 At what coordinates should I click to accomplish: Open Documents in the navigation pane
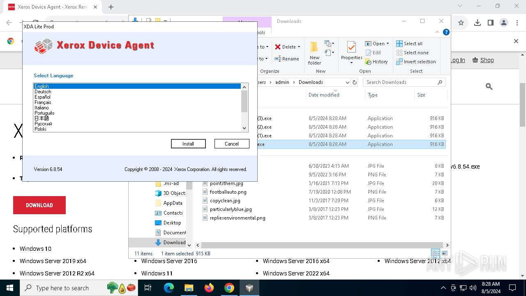[x=171, y=233]
